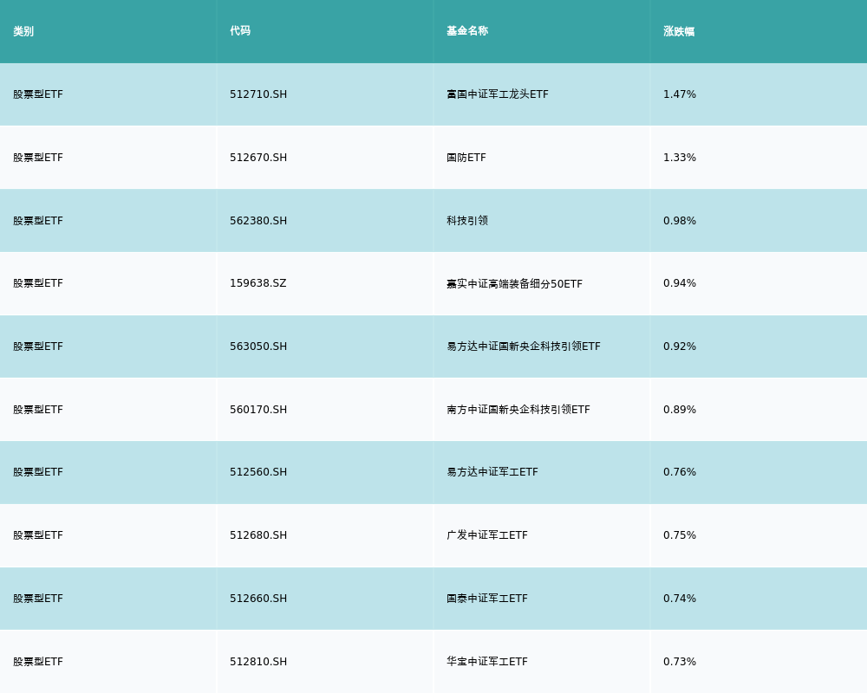This screenshot has width=867, height=693.
Task: Click 股票型ETF in the 512810.SH row
Action: coord(38,662)
